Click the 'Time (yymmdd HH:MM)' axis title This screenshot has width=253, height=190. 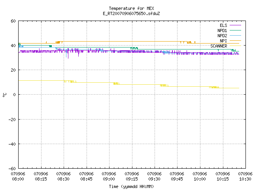tap(131, 186)
